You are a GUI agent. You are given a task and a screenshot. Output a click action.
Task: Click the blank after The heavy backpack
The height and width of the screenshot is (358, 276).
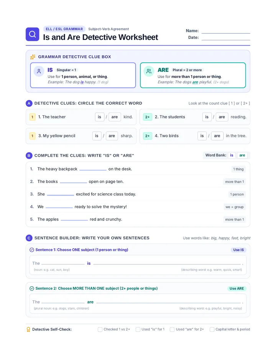pos(93,169)
